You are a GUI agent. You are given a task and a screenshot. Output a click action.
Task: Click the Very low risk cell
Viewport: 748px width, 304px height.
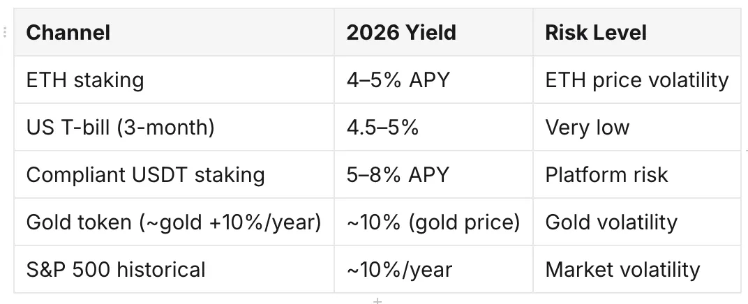pos(637,127)
